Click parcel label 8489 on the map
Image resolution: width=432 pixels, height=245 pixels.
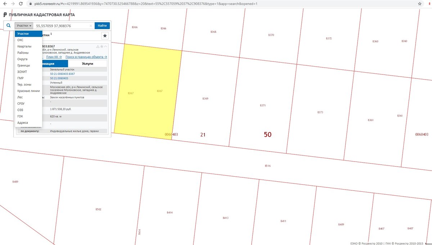(x=15, y=182)
